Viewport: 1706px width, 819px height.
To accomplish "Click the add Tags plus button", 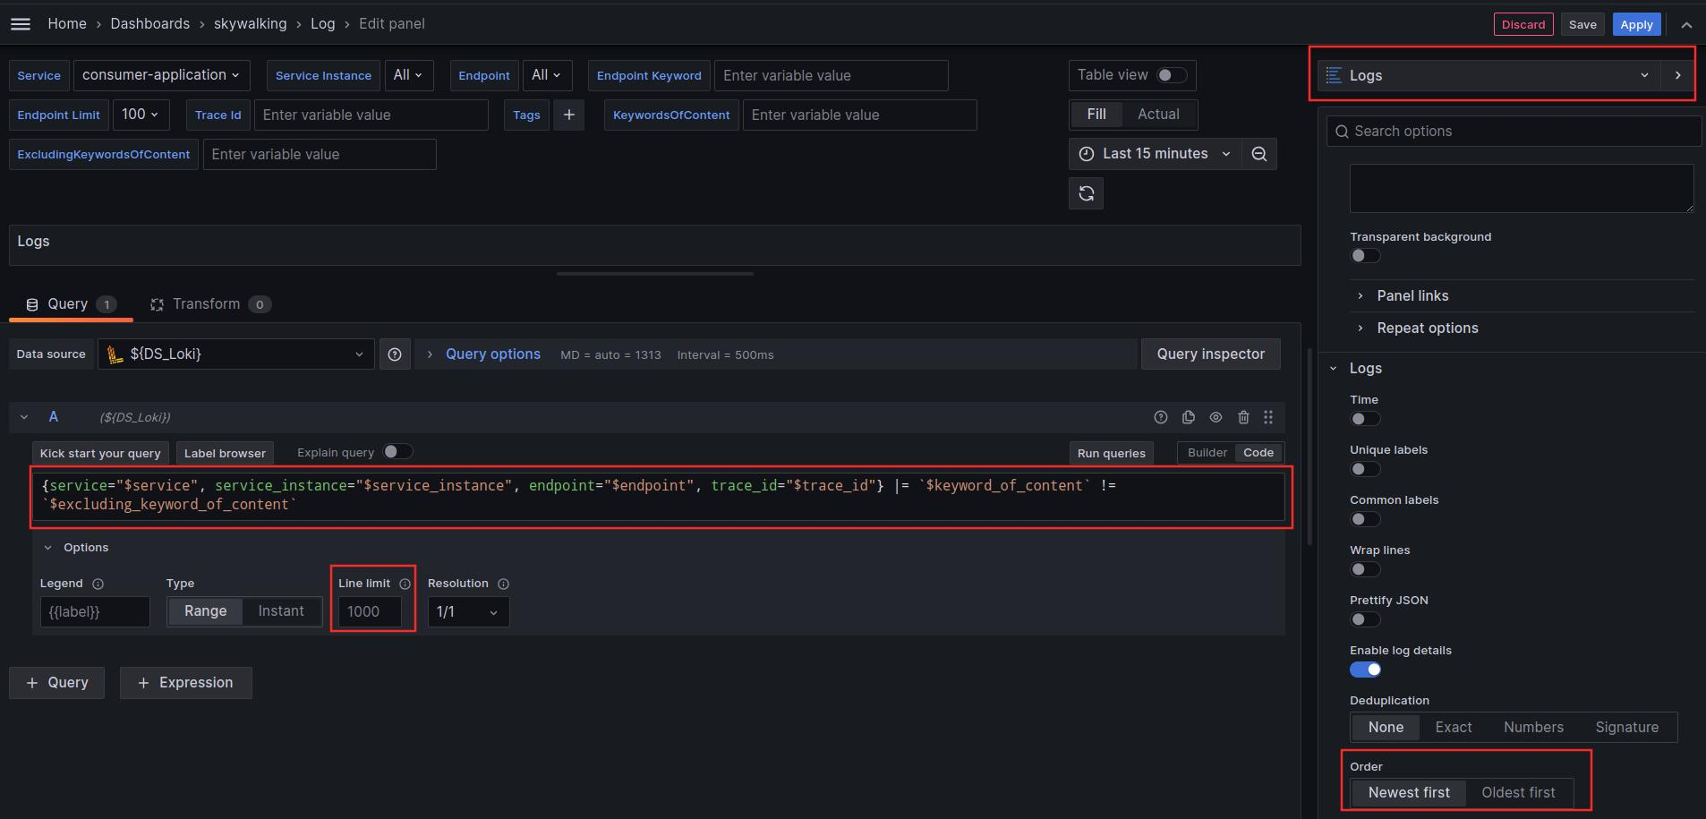I will pos(569,115).
